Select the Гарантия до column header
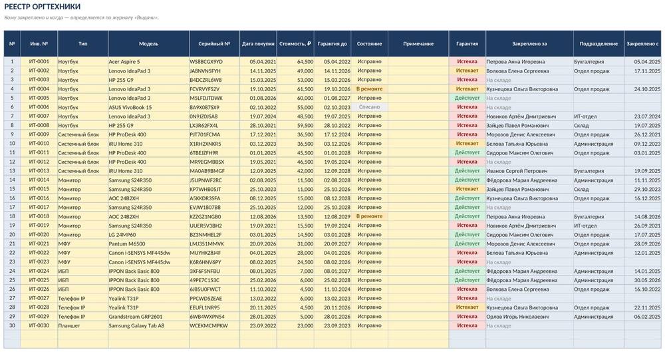The height and width of the screenshot is (352, 665). [x=332, y=44]
